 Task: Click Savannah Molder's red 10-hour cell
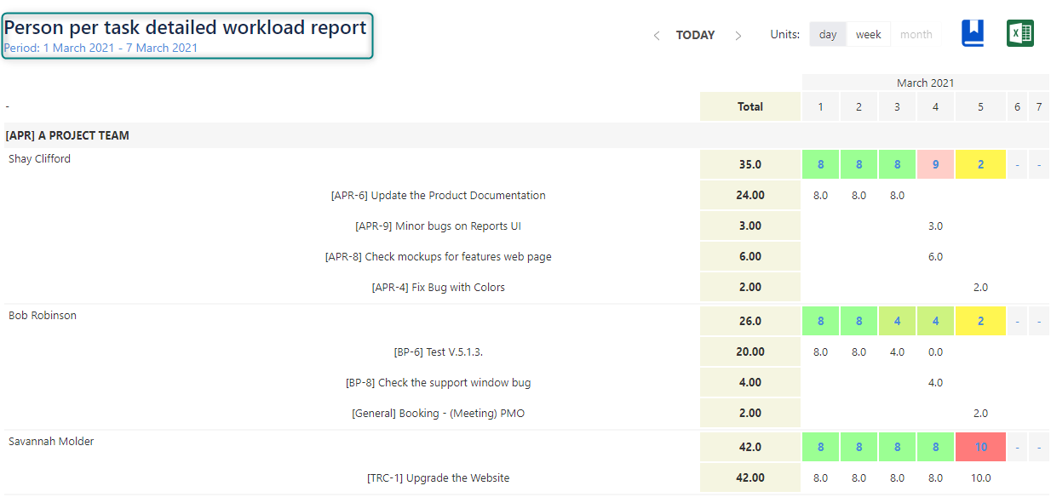(980, 447)
